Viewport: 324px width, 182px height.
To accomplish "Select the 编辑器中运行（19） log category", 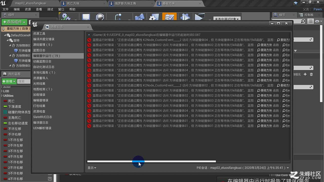I will [x=58, y=56].
